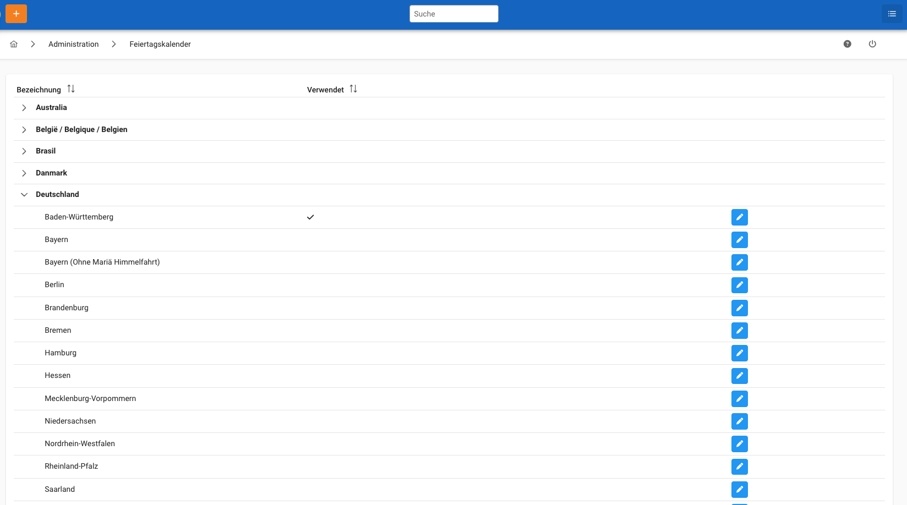Viewport: 907px width, 505px height.
Task: Click the Bayern (Ohne Mariä Himmelfahrt) entry
Action: (x=102, y=262)
